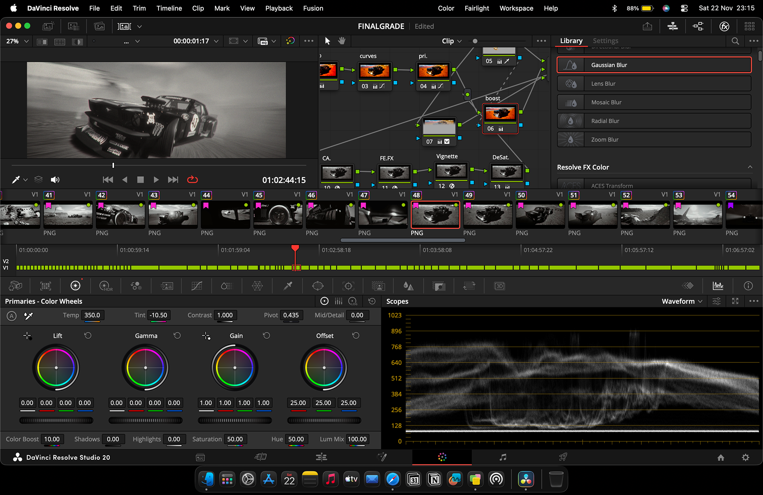
Task: Click the Gain master wheel slider
Action: tap(235, 420)
